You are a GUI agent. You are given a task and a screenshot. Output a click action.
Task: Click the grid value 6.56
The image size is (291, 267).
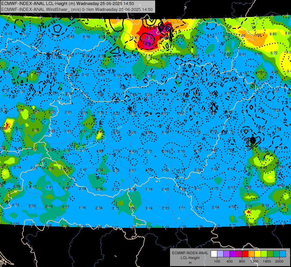point(84,113)
